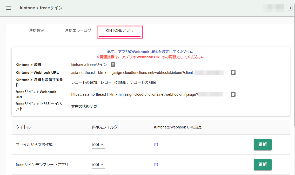Image resolution: width=295 pixels, height=175 pixels.
Task: Click the Kintone > Webhook URL label
Action: (37, 73)
